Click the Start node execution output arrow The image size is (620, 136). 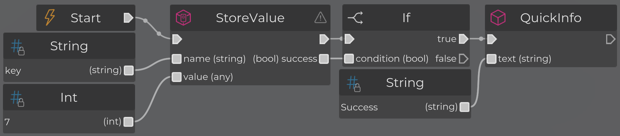pos(128,18)
